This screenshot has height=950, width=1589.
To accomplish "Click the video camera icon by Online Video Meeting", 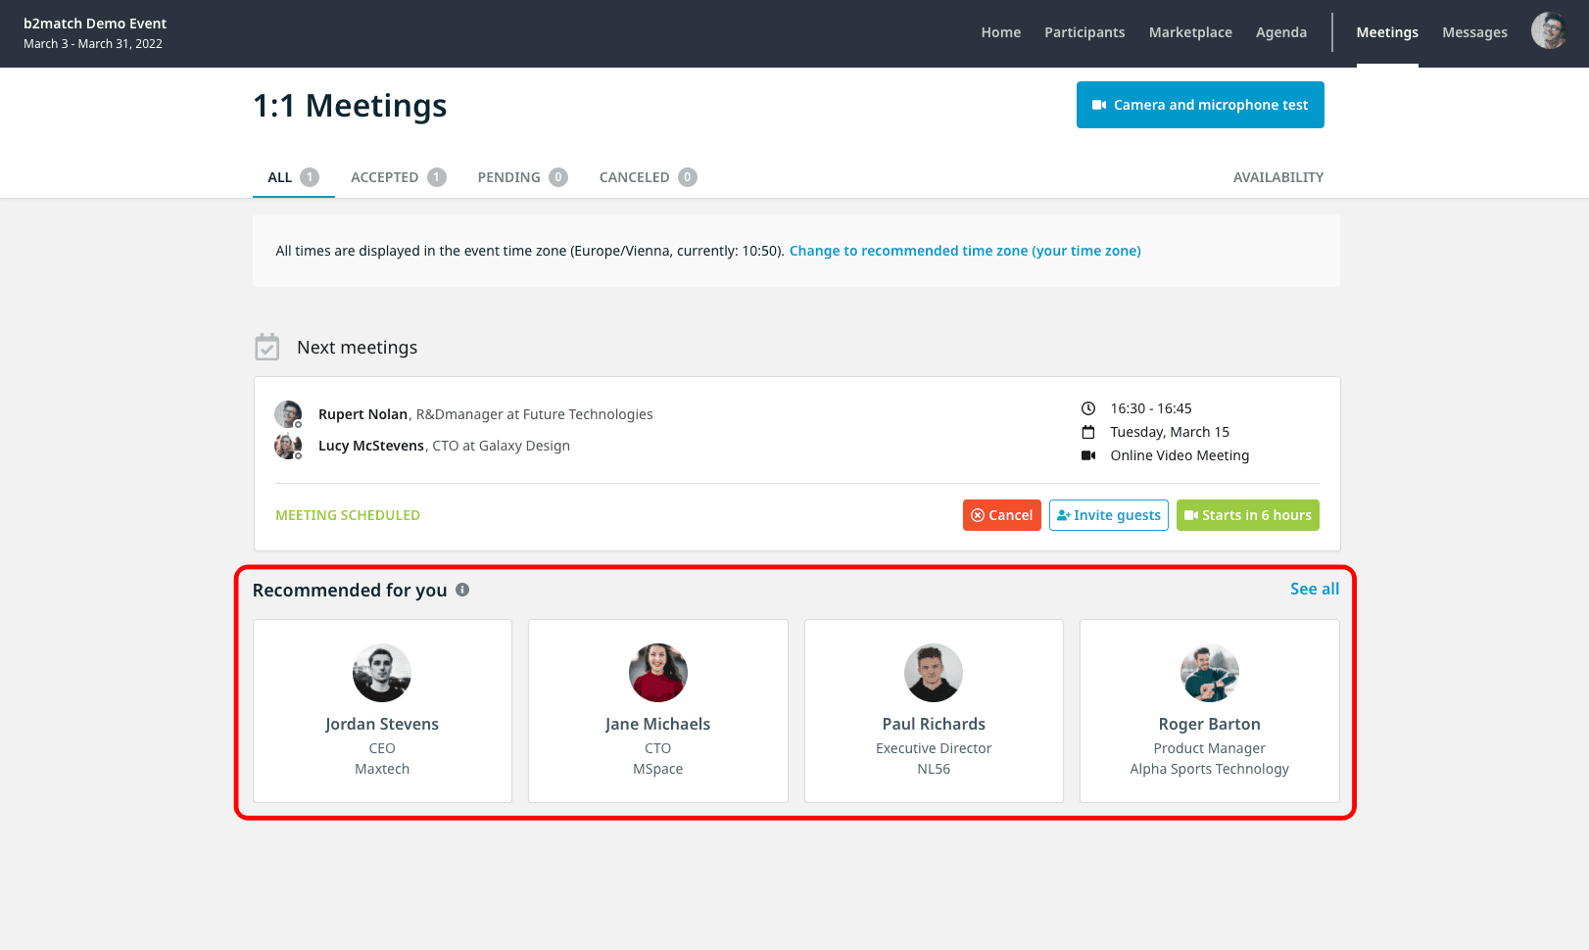I will (1087, 455).
